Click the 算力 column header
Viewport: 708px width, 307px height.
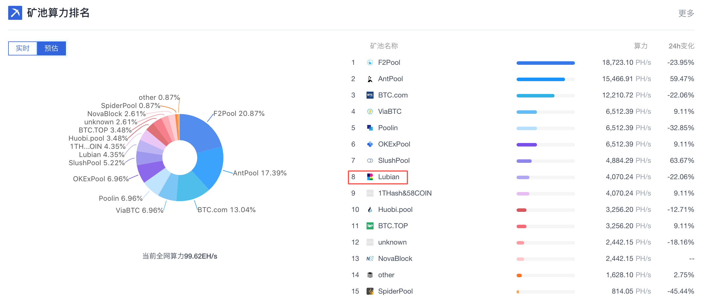click(x=641, y=46)
